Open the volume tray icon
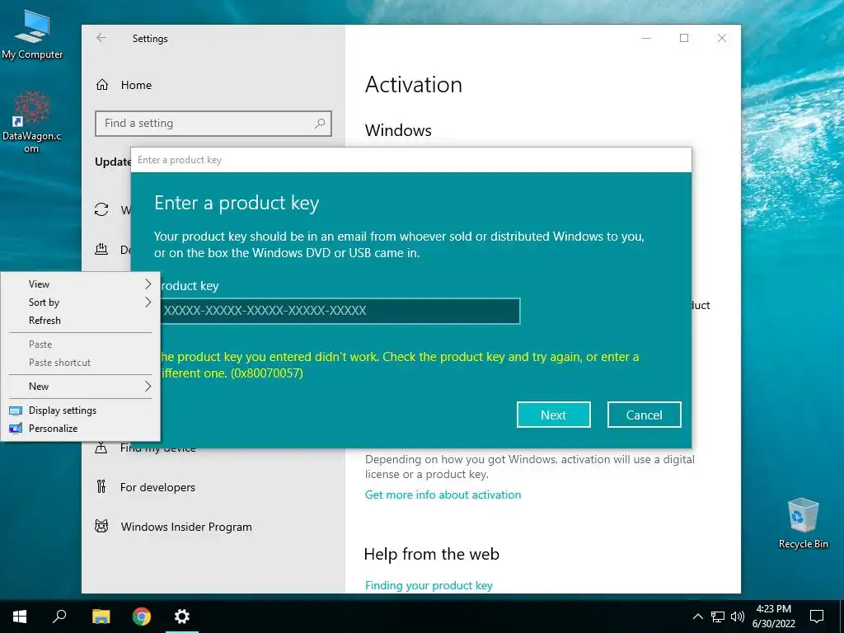Image resolution: width=844 pixels, height=633 pixels. tap(738, 617)
